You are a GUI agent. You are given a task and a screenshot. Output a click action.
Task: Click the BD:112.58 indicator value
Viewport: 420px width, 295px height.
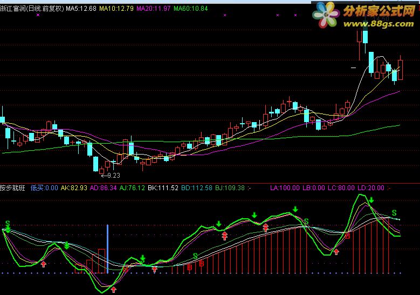[x=197, y=188]
